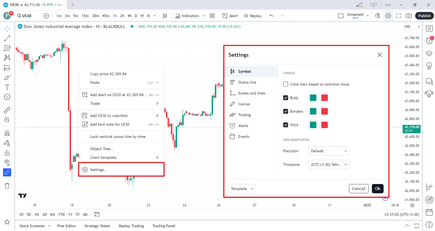Open the Timezone dropdown
435x231 pixels.
coord(329,164)
